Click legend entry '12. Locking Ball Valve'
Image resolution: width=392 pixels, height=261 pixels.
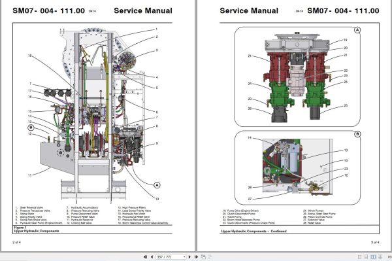79,223
